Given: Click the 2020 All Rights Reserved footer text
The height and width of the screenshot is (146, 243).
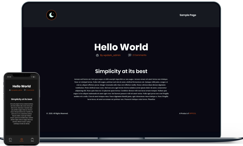Looking at the screenshot, I should 57,113.
